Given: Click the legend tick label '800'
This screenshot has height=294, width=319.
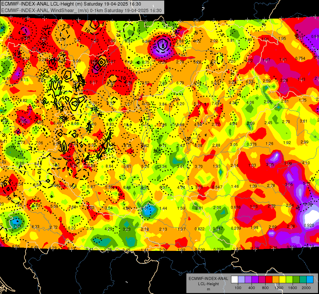Looking at the screenshot, I should (x=265, y=288).
